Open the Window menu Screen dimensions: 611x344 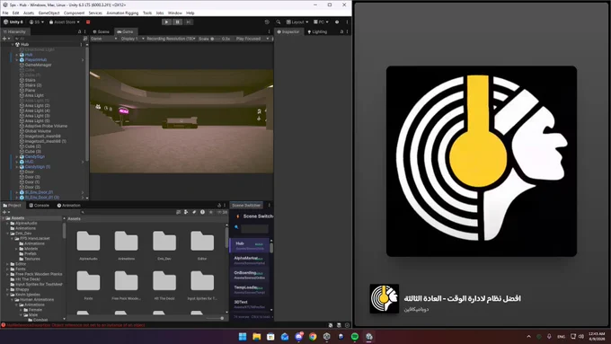point(175,13)
